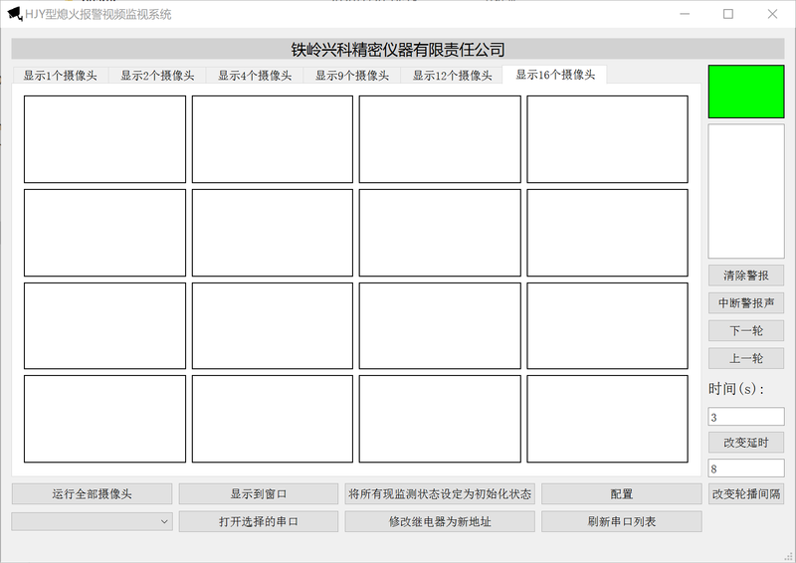Select the last camera pane in bottom row

coord(607,419)
